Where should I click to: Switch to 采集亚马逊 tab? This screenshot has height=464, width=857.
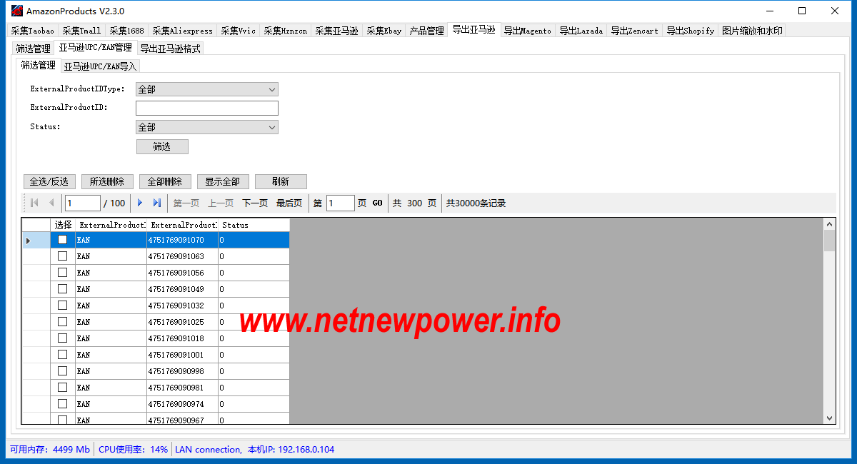(337, 31)
